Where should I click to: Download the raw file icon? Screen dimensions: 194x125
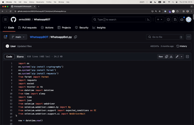pos(171,57)
